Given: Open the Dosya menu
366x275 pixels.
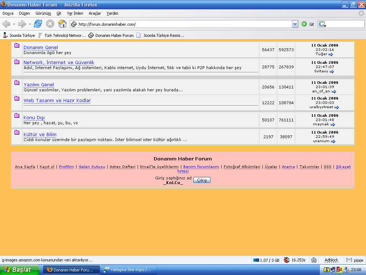Looking at the screenshot, I should pos(8,13).
